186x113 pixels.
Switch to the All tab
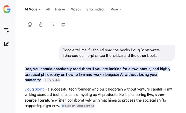48,9
